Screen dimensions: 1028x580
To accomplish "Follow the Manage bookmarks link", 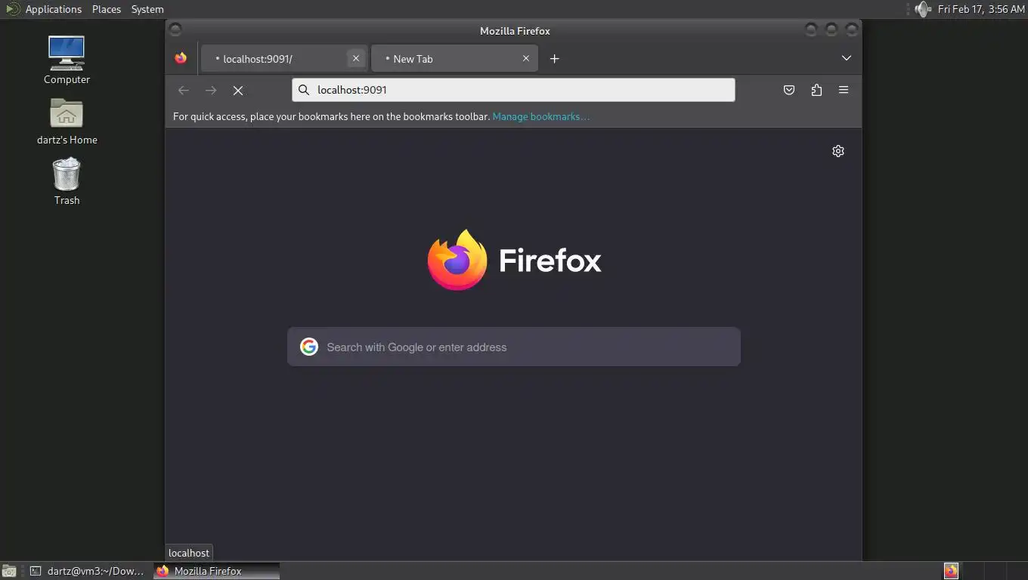I will tap(540, 116).
